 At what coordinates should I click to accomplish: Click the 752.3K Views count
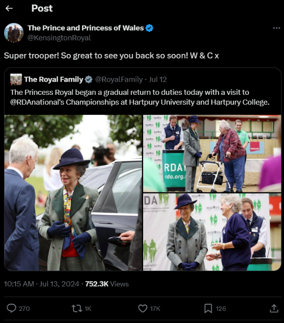[x=106, y=284]
